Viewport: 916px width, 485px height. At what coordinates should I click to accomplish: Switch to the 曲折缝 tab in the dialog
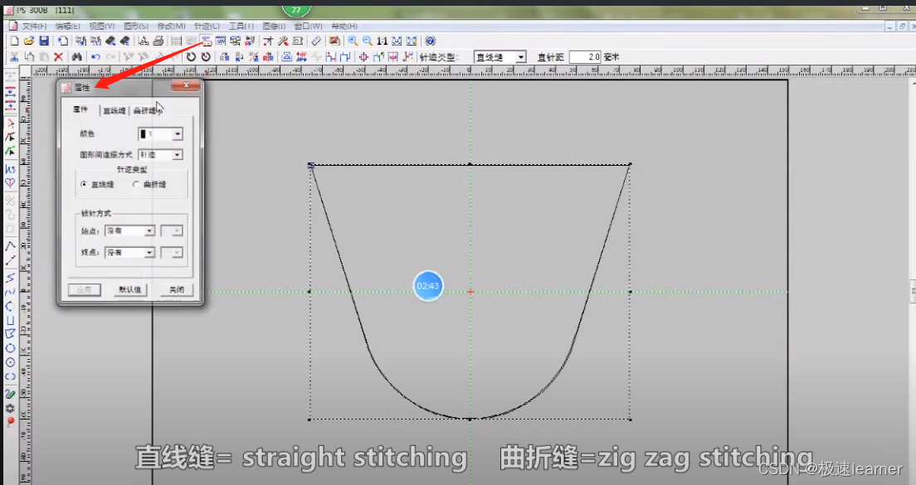click(145, 111)
